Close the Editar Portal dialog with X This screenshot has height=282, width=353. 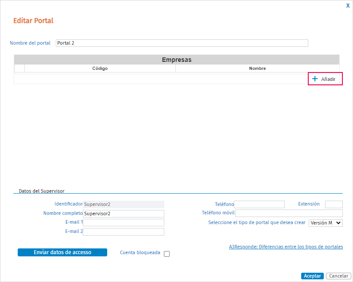click(348, 6)
